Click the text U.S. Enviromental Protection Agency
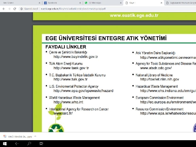 (73, 86)
